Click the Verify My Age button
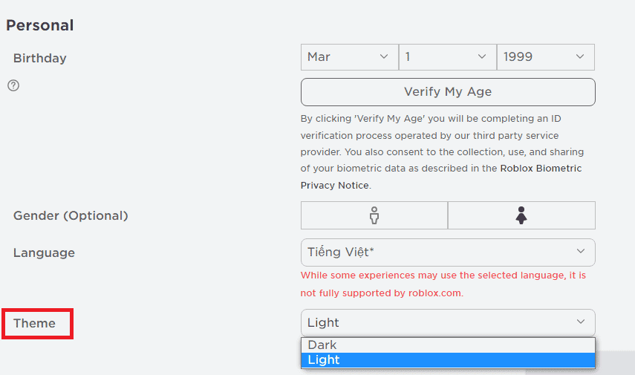The height and width of the screenshot is (375, 635). tap(448, 92)
